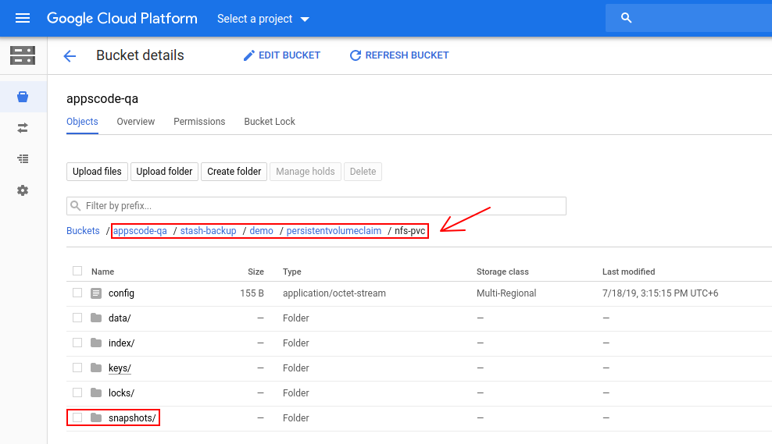This screenshot has height=444, width=772.
Task: Open Settings gear in left sidebar
Action: tap(23, 190)
